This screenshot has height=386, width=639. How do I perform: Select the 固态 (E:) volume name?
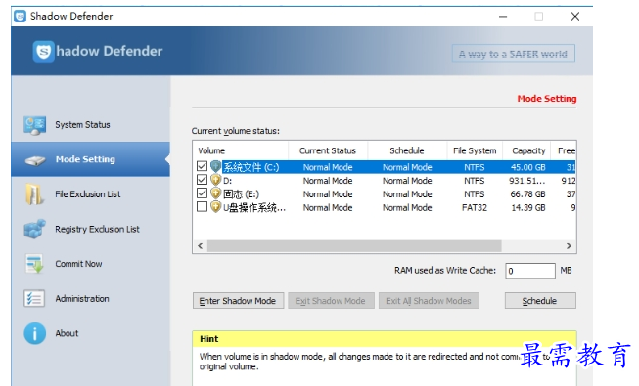241,194
